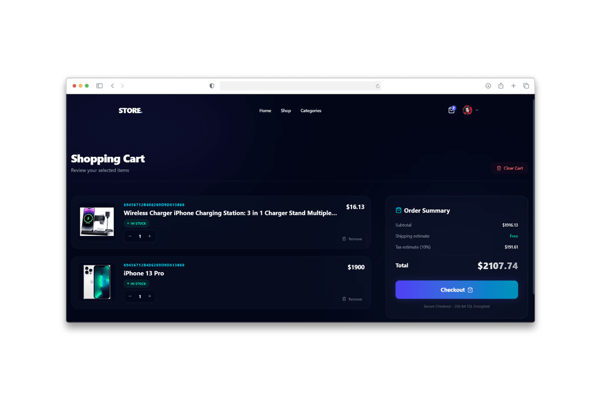Viewport: 601px width, 400px height.
Task: Show the tab overview icon
Action: pyautogui.click(x=526, y=86)
